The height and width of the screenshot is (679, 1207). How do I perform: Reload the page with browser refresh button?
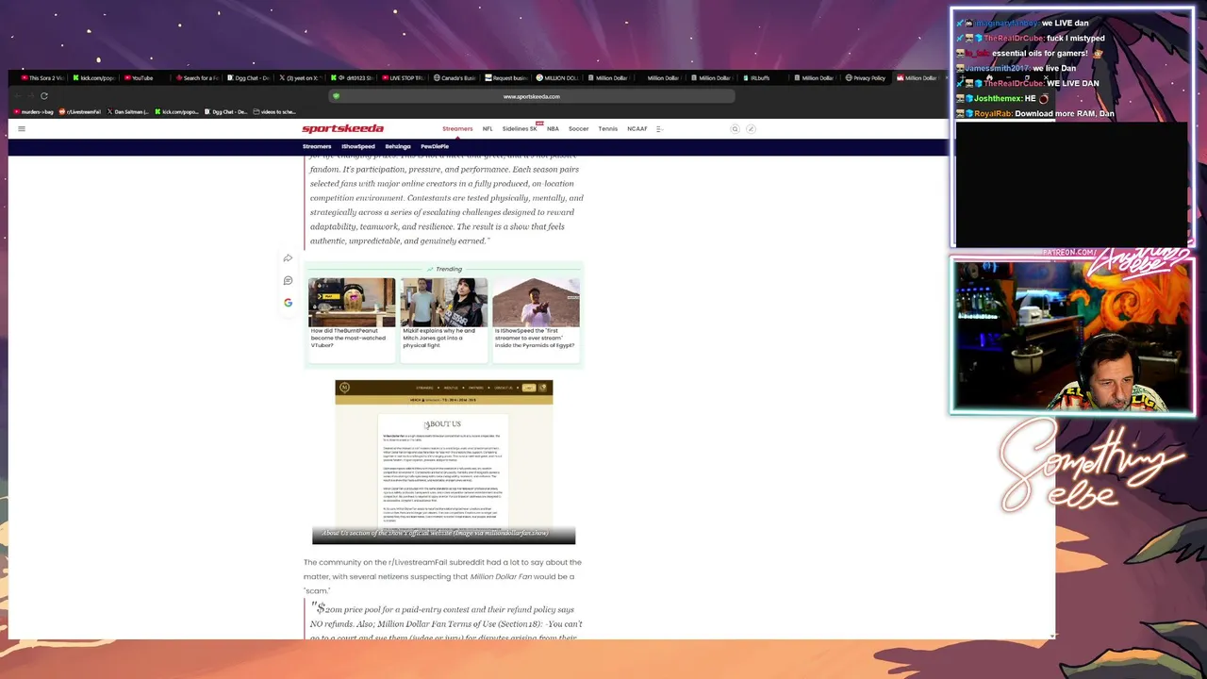(43, 96)
